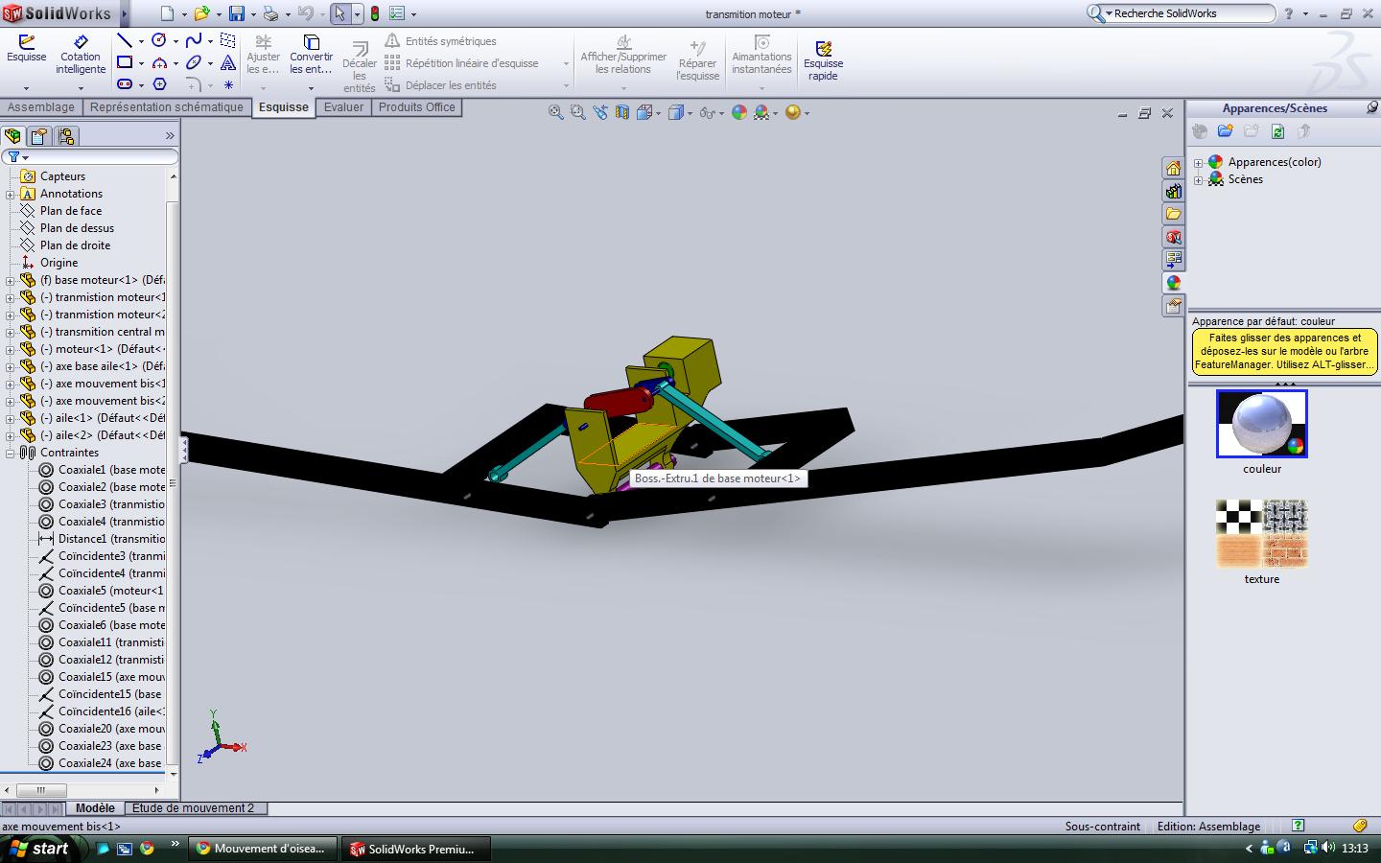Viewport: 1381px width, 863px height.
Task: Select the Text sketch tool
Action: pos(228,62)
